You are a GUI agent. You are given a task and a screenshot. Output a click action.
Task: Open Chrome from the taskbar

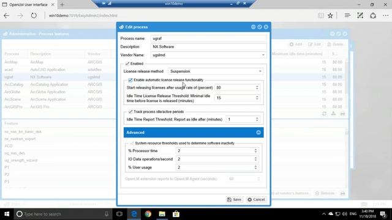point(148,214)
